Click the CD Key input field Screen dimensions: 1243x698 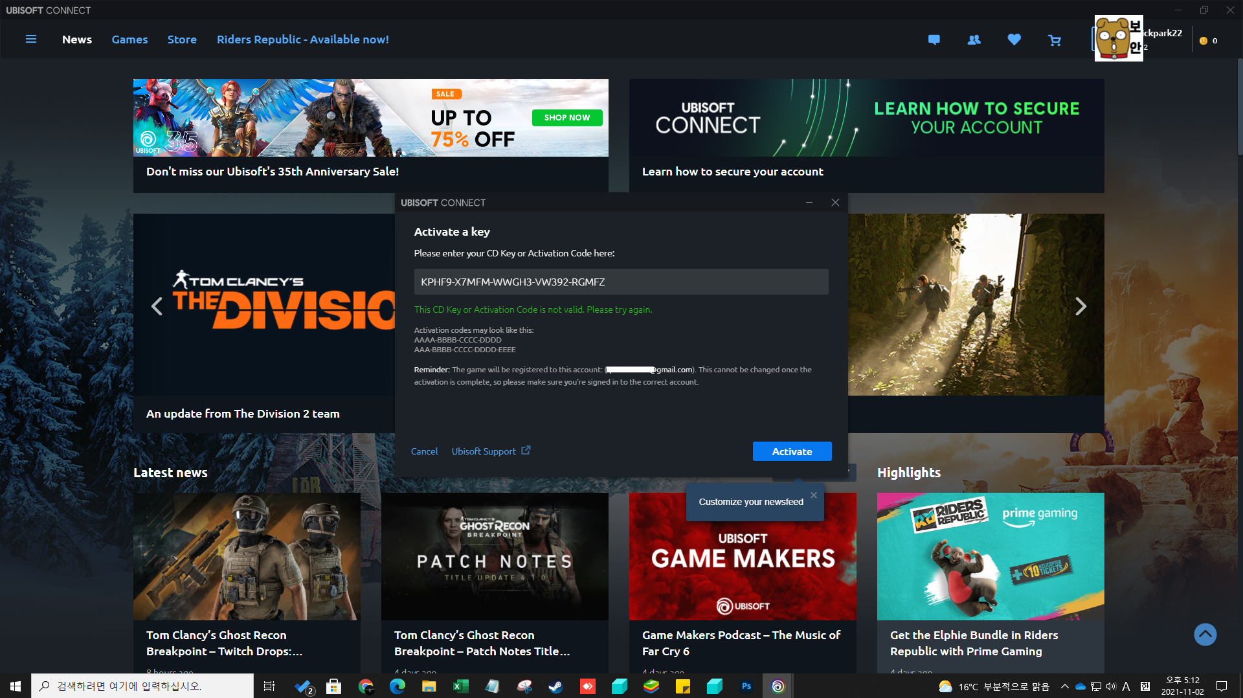point(621,282)
